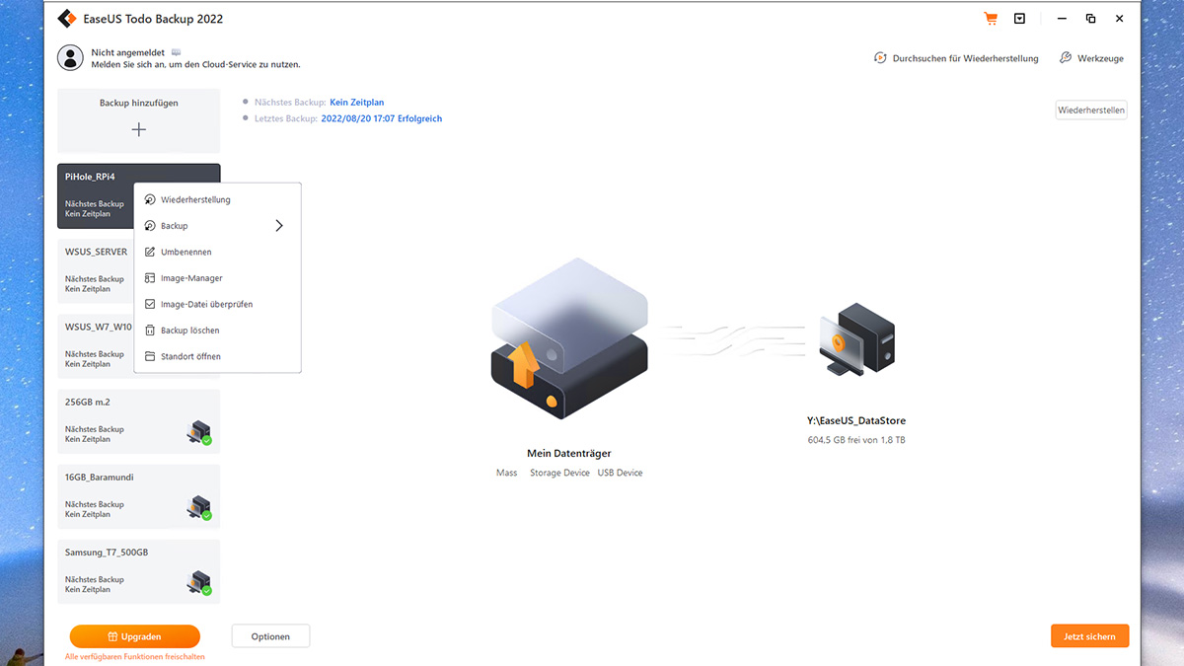Expand the Backup submenu arrow
1184x666 pixels.
click(279, 226)
